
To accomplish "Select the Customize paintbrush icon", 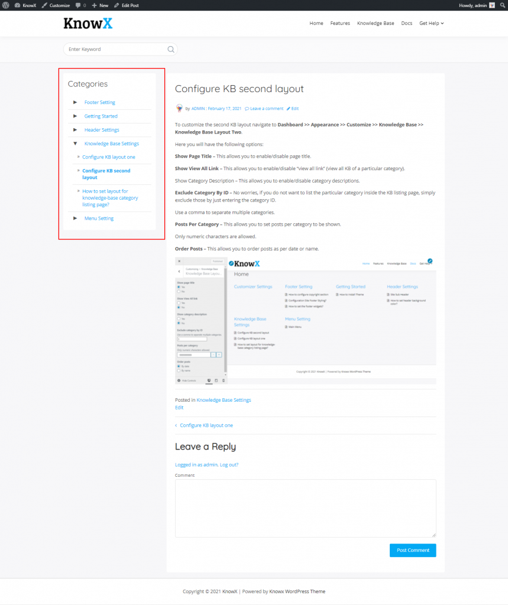I will 44,5.
